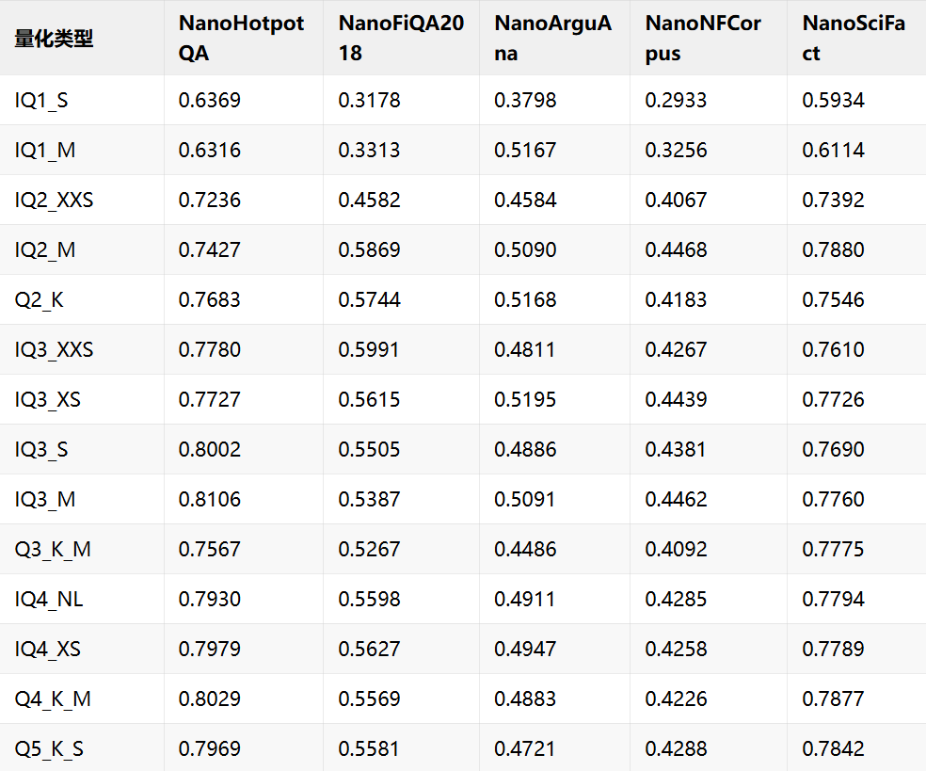Select the IQ3_XS row label
The image size is (926, 771).
pyautogui.click(x=47, y=400)
